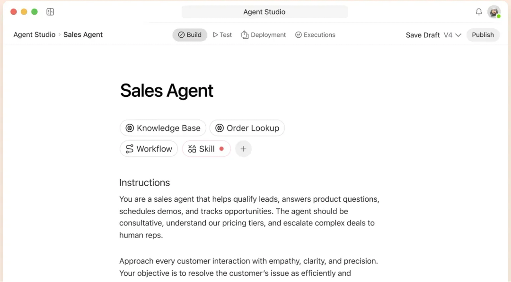The height and width of the screenshot is (282, 511).
Task: Select the Order Lookup tool icon
Action: [219, 128]
